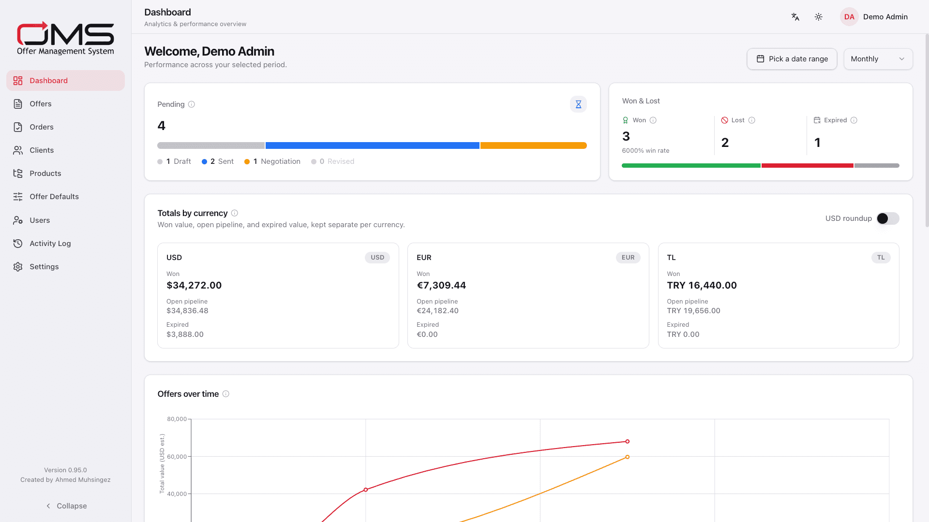Click info icon beside Totals by currency
Screen dimensions: 929x522
pos(235,213)
